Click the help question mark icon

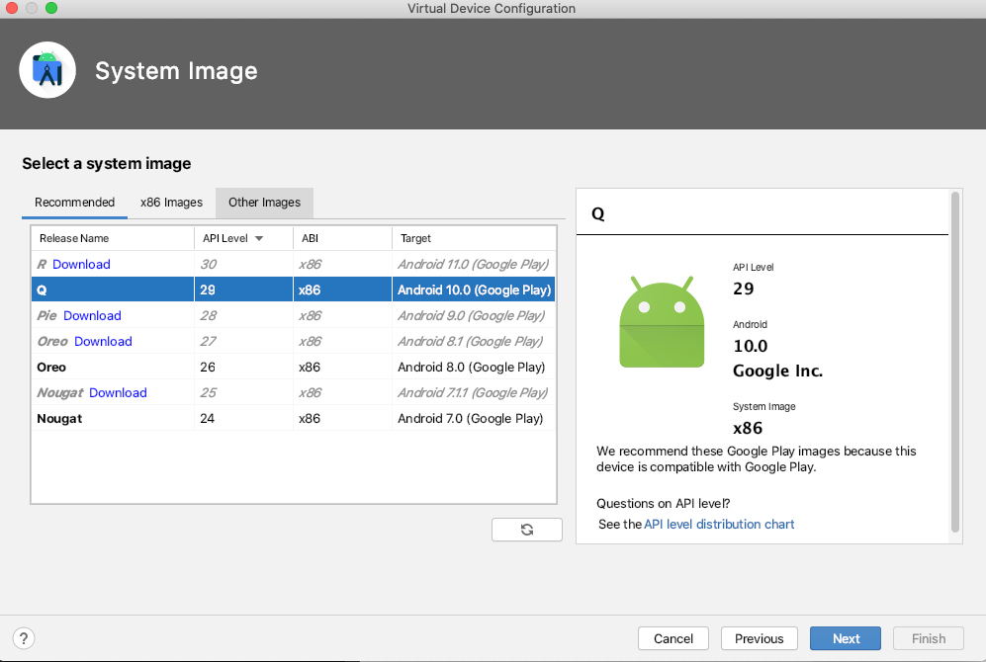[25, 638]
